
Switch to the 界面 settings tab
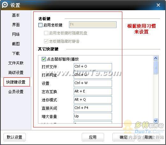16,25
